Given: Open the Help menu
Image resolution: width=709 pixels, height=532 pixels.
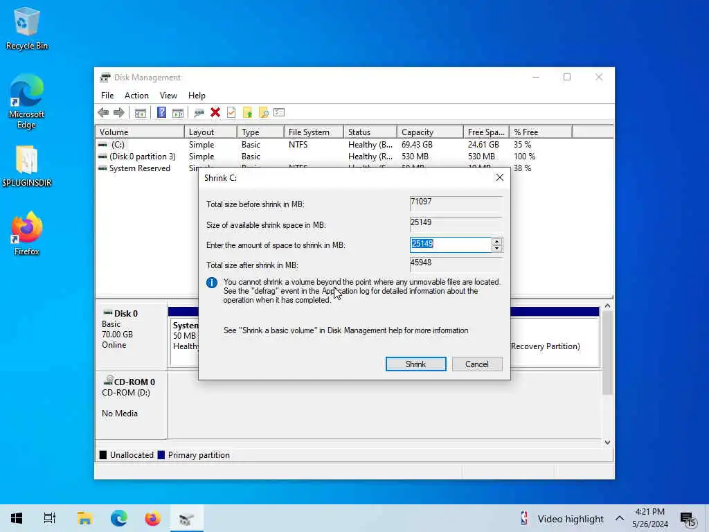Looking at the screenshot, I should coord(197,96).
